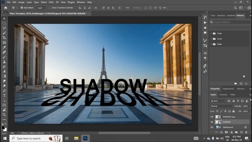Add a layer mask
This screenshot has height=142, width=252.
(x=226, y=133)
